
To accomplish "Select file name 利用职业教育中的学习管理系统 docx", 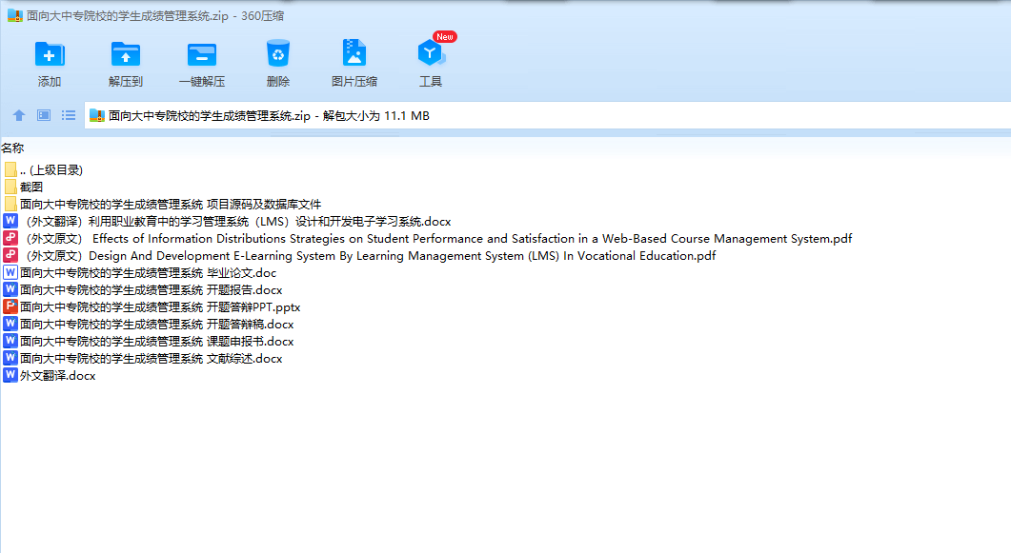I will pyautogui.click(x=238, y=222).
